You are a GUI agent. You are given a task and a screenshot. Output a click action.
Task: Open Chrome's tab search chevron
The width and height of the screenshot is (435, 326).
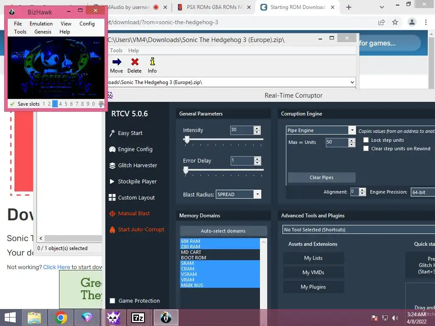(382, 7)
